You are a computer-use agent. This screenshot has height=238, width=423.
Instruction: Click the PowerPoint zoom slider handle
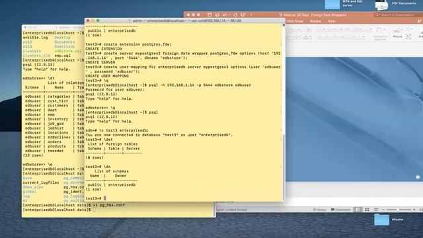tap(397, 210)
